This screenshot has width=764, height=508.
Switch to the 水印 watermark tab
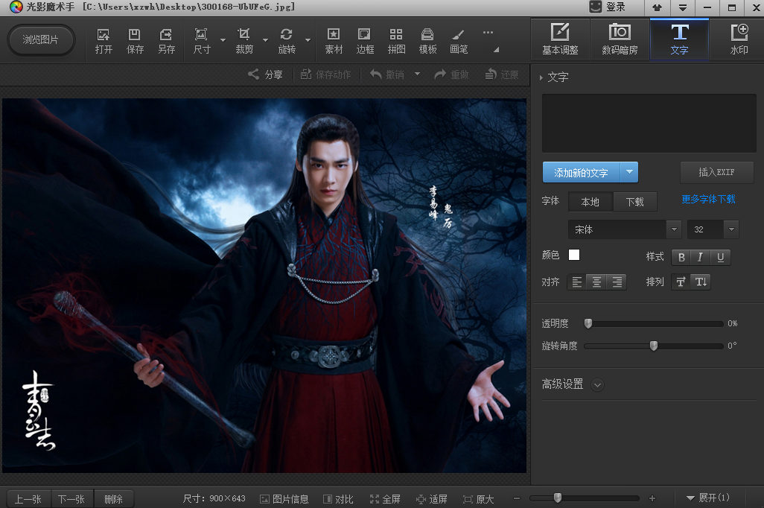tap(739, 40)
